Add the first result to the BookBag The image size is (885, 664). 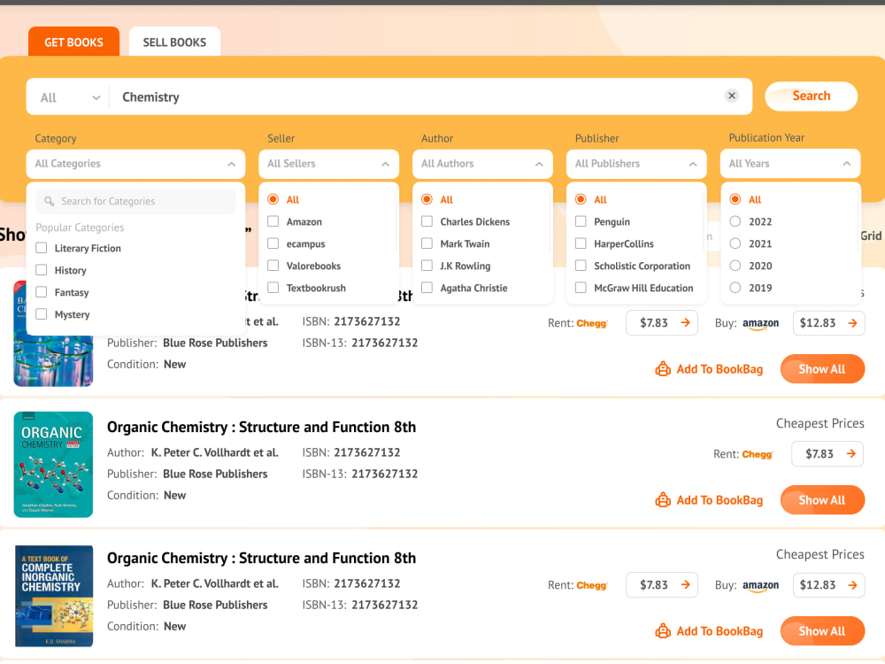click(709, 369)
